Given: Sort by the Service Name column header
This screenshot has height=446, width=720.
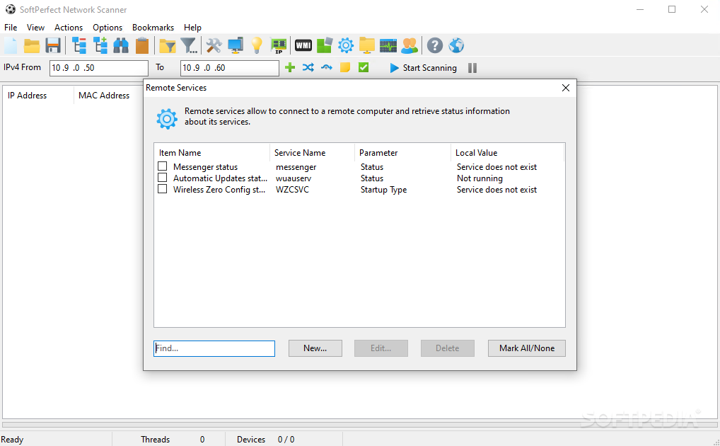Looking at the screenshot, I should [x=312, y=153].
